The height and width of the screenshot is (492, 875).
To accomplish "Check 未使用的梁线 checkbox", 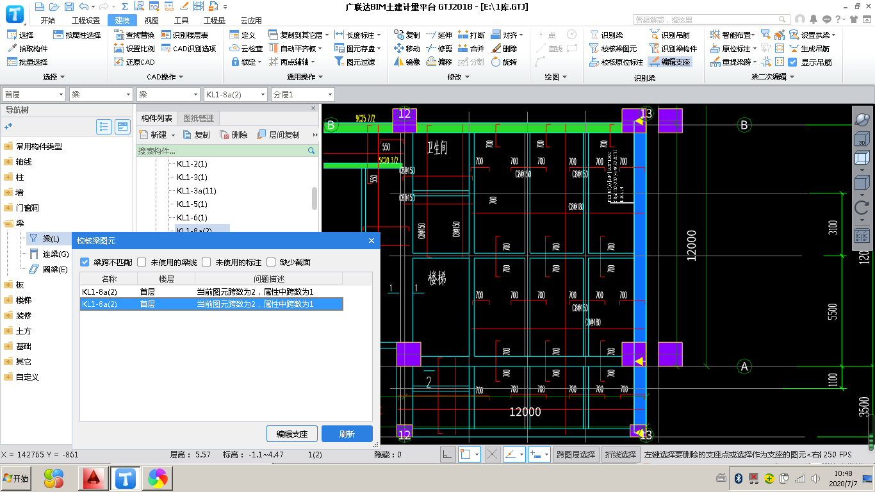I will [x=142, y=262].
